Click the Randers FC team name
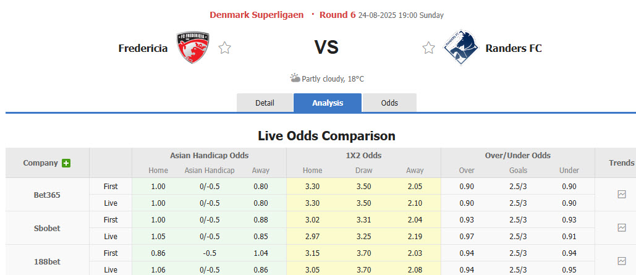This screenshot has height=275, width=636. 514,48
